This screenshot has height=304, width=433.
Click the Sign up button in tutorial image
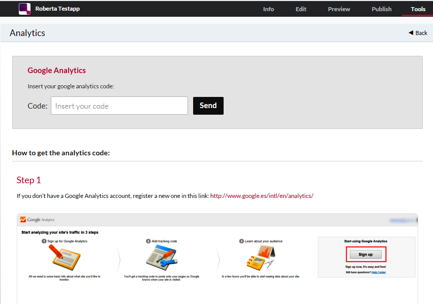coord(365,254)
